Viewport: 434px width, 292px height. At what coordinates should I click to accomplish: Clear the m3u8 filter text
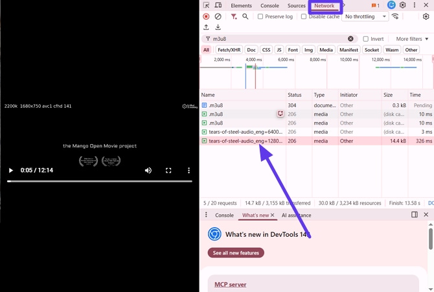pyautogui.click(x=350, y=39)
